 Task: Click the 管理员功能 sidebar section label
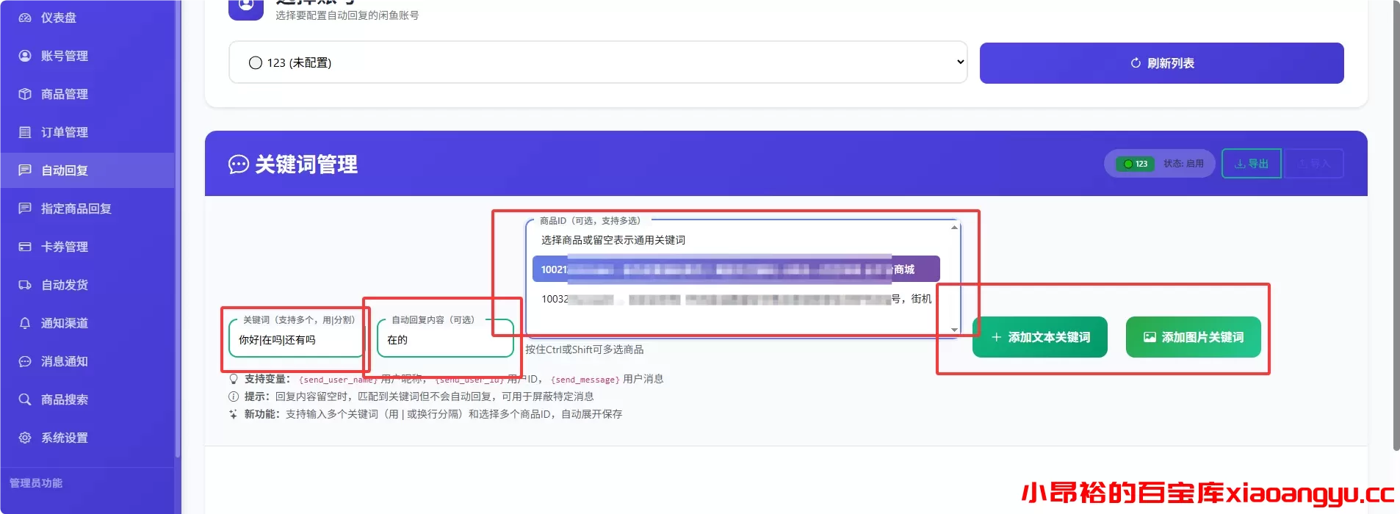(x=36, y=482)
